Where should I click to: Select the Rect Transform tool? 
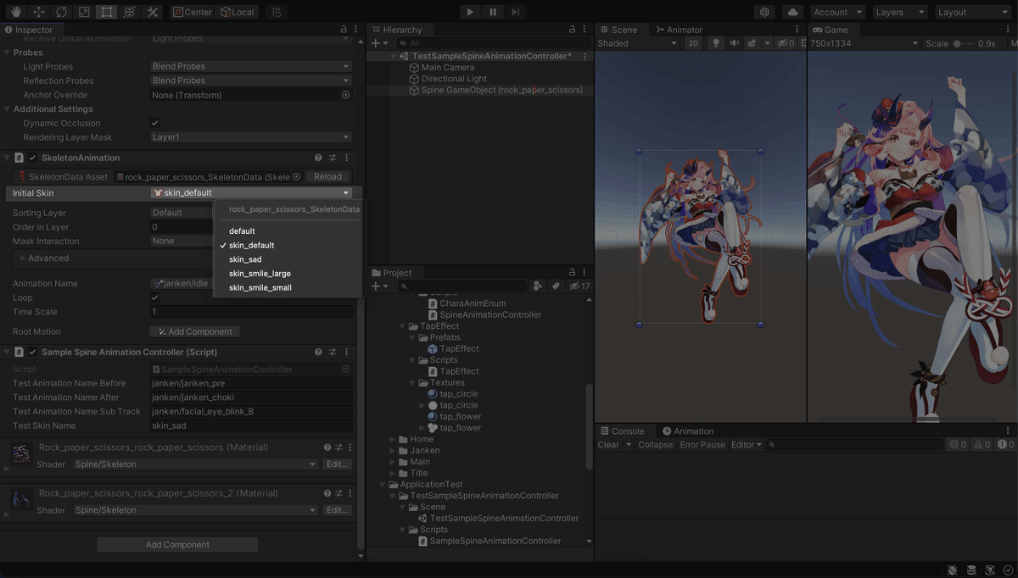(106, 12)
